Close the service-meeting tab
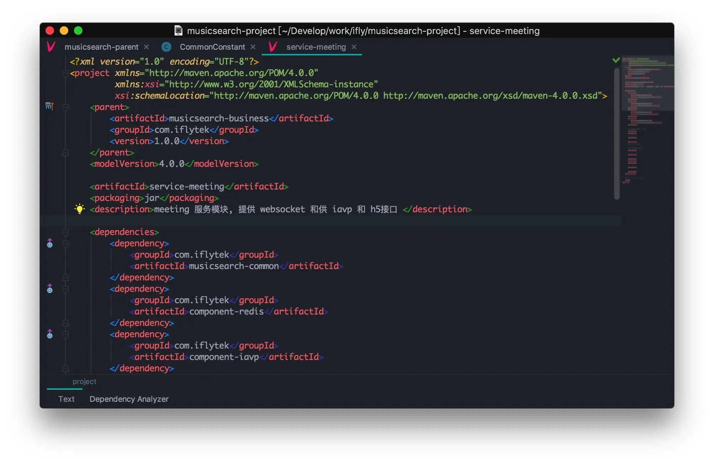Viewport: 714px width, 465px height. [x=354, y=47]
